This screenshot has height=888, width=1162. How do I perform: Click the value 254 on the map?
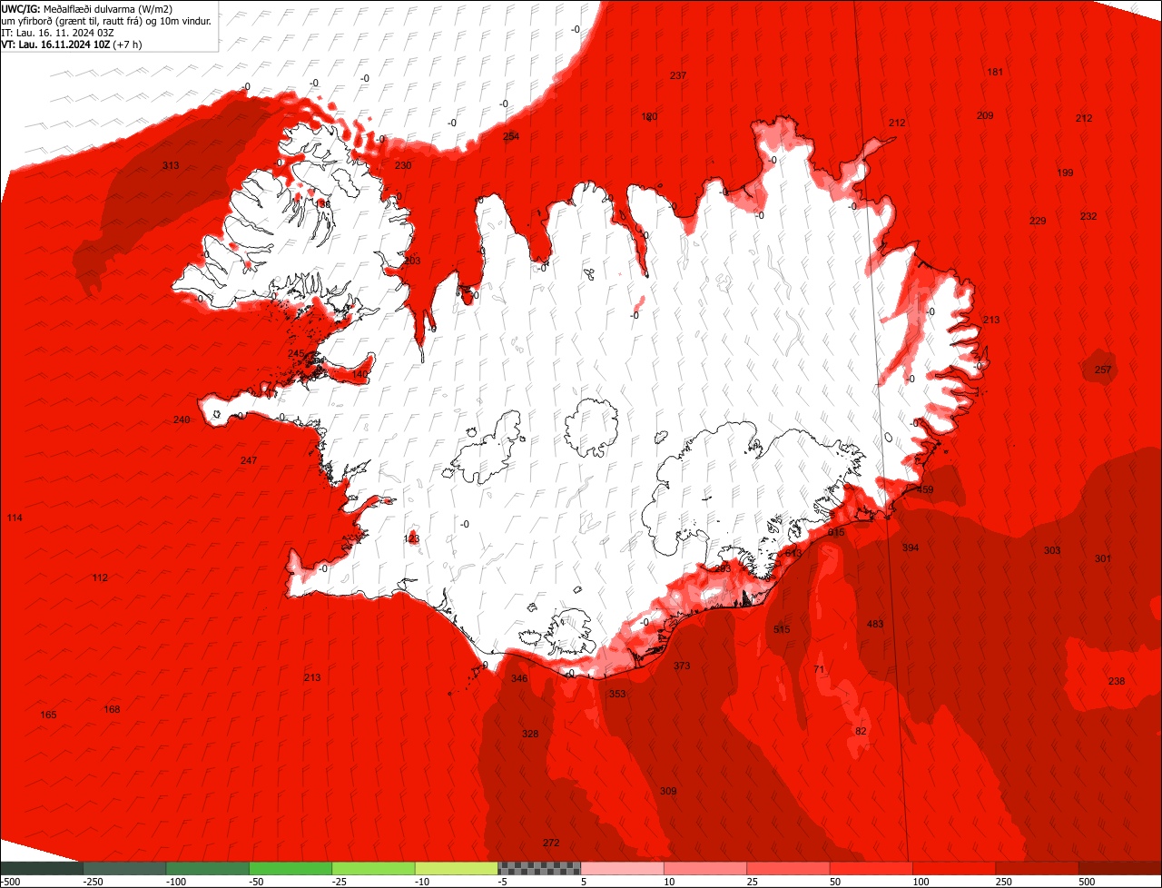click(x=511, y=137)
